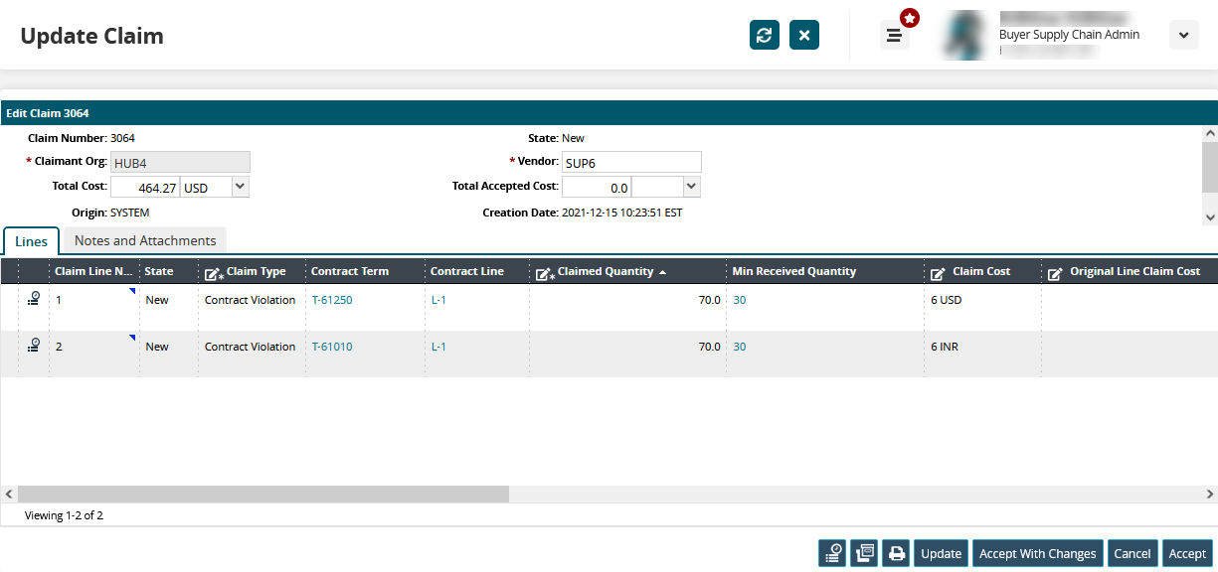Click the Update button
This screenshot has height=572, width=1218.
(x=941, y=553)
